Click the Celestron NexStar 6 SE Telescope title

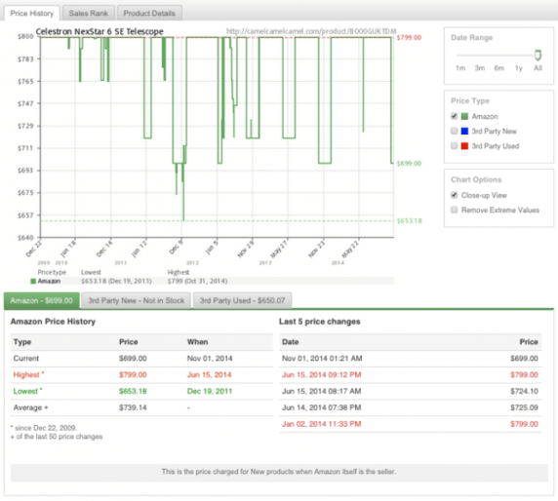100,31
